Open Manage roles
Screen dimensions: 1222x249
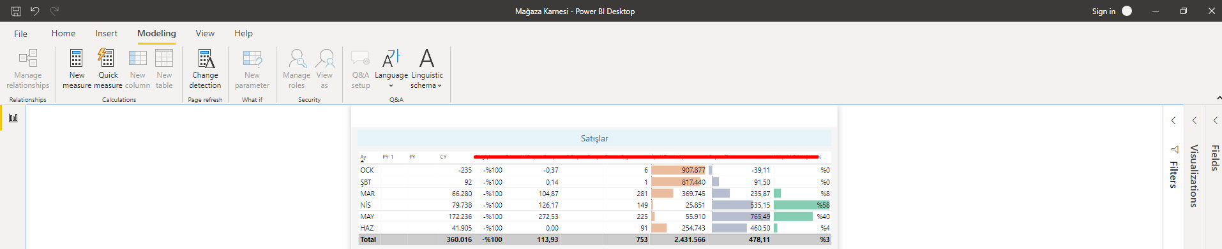tap(296, 69)
